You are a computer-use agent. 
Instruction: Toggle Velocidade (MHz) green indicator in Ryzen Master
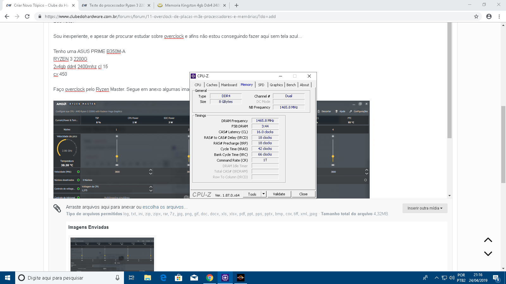coord(78,172)
